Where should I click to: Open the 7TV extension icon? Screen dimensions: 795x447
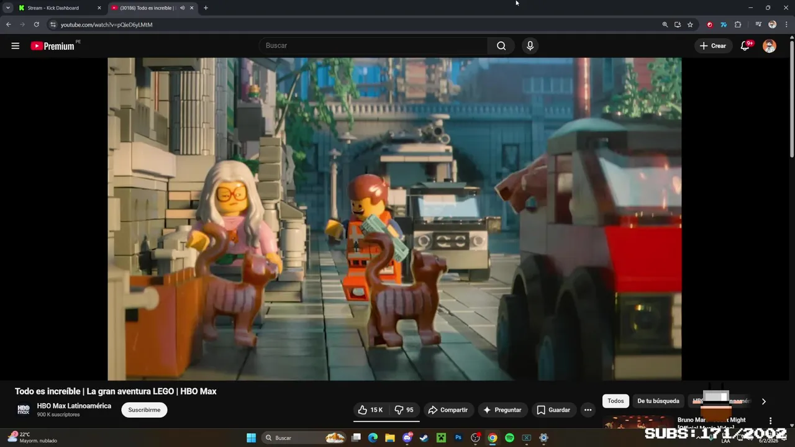[724, 25]
